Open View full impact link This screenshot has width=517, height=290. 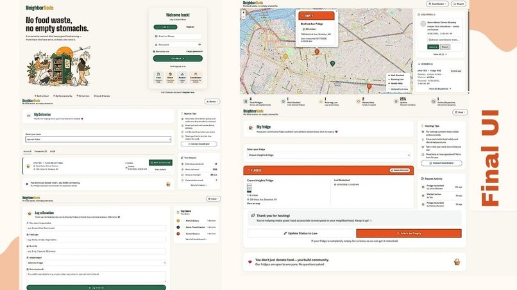pos(199,185)
